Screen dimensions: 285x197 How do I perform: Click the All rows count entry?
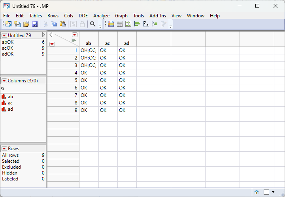[23, 155]
